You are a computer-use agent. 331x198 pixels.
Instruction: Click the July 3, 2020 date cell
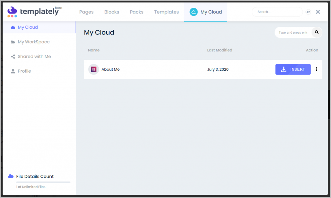pyautogui.click(x=218, y=69)
